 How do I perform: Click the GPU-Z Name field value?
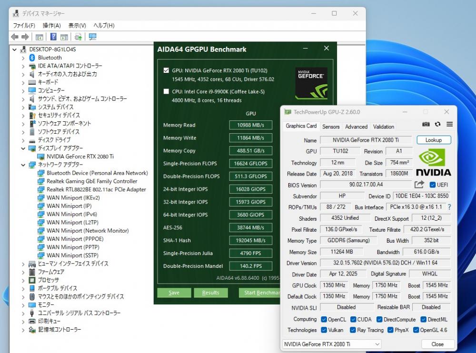coord(366,140)
